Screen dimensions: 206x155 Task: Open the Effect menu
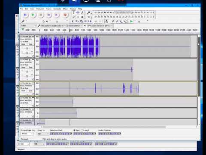[x=65, y=9]
